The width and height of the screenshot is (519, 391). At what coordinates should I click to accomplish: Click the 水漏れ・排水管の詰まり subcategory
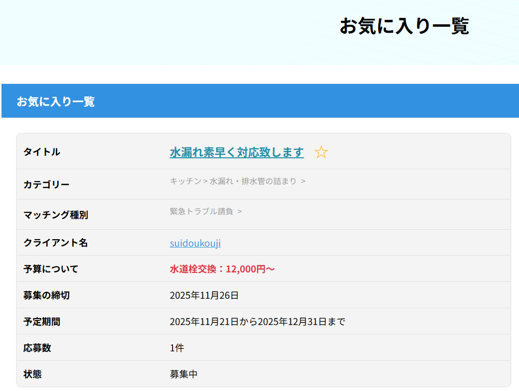point(253,181)
